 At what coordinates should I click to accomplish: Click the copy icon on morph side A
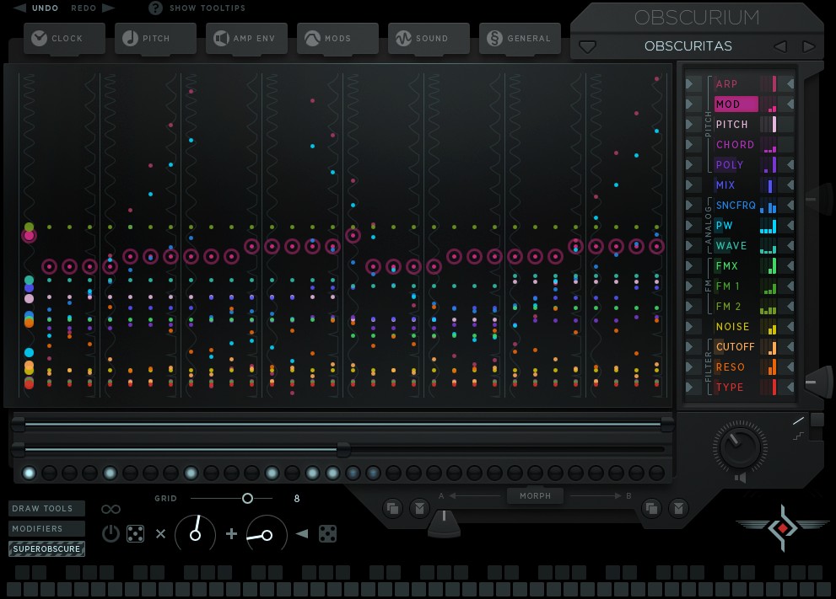pos(392,508)
